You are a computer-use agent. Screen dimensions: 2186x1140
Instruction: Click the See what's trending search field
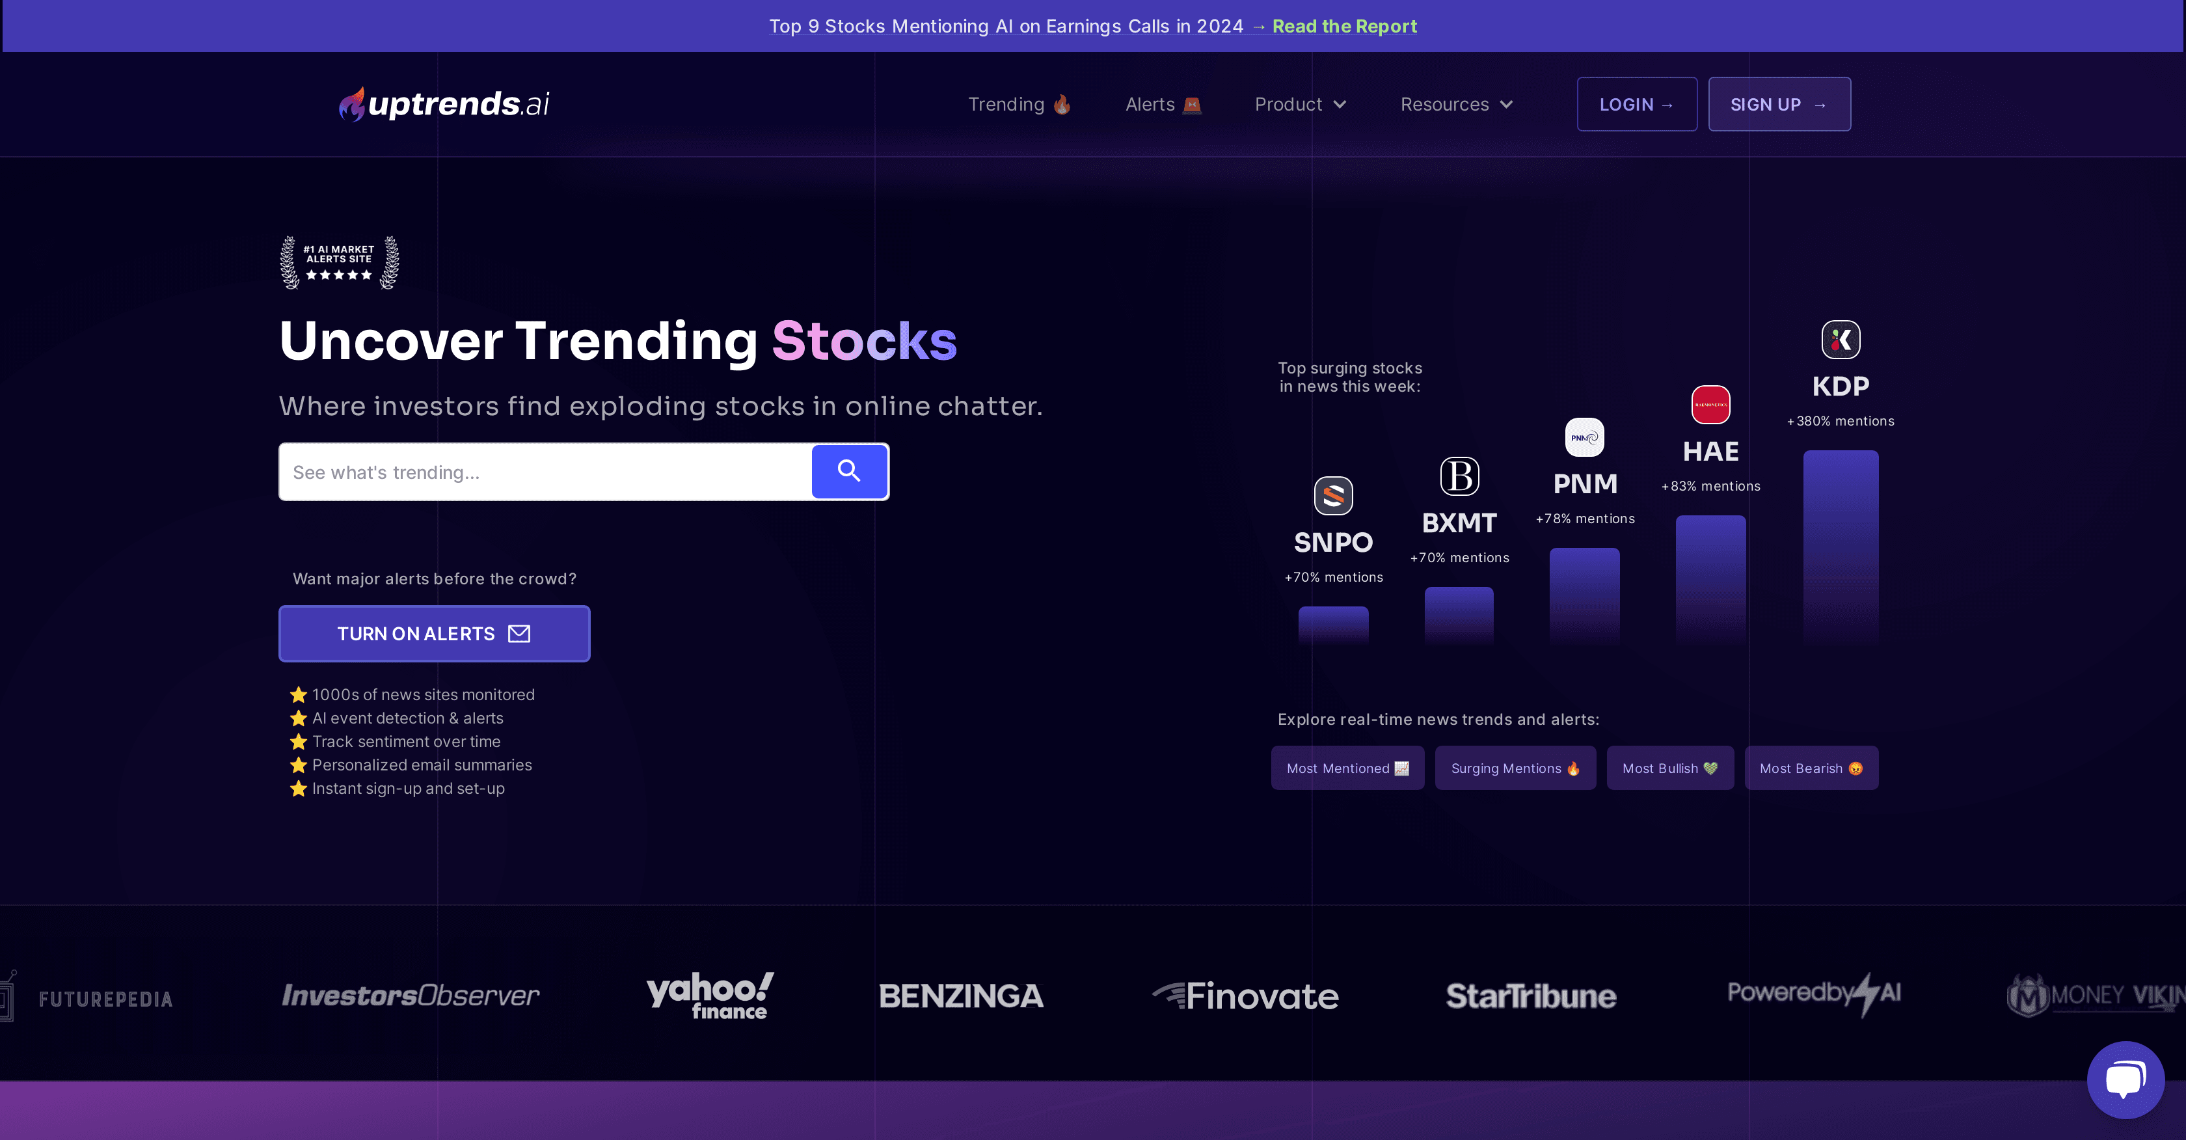coord(545,472)
